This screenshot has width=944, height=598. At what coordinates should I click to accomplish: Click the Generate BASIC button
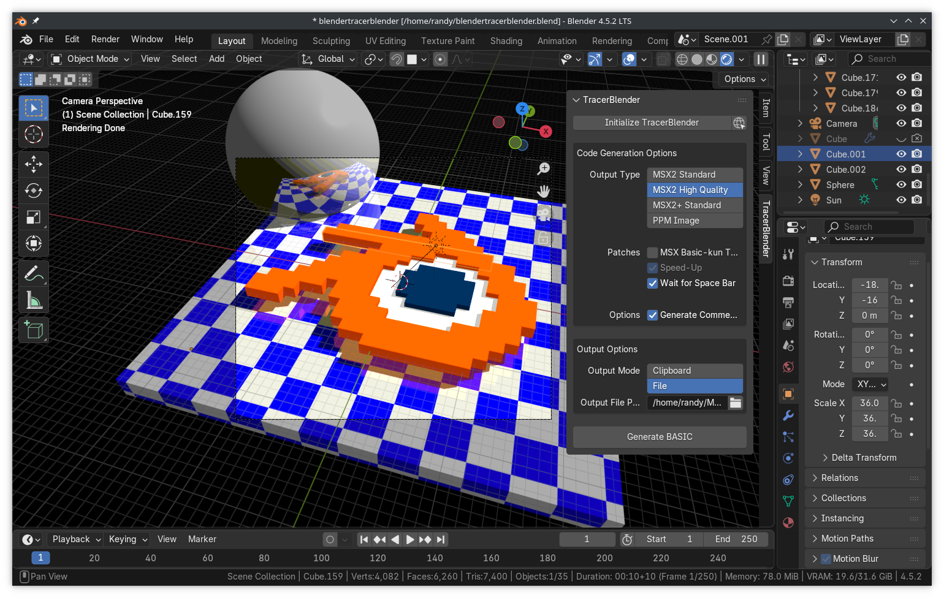[x=660, y=437]
